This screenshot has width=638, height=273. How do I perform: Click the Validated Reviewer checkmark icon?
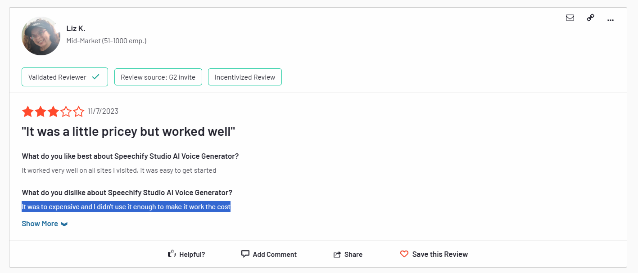click(95, 77)
